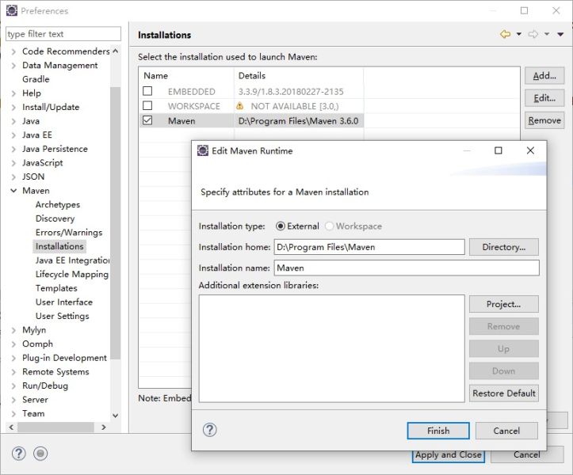Click the warning icon beside NOT AVAILABLE
Viewport: 573px width, 475px height.
[x=239, y=106]
